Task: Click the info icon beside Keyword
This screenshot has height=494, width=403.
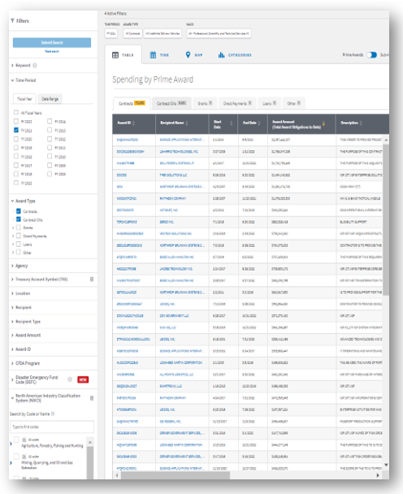Action: pos(35,65)
